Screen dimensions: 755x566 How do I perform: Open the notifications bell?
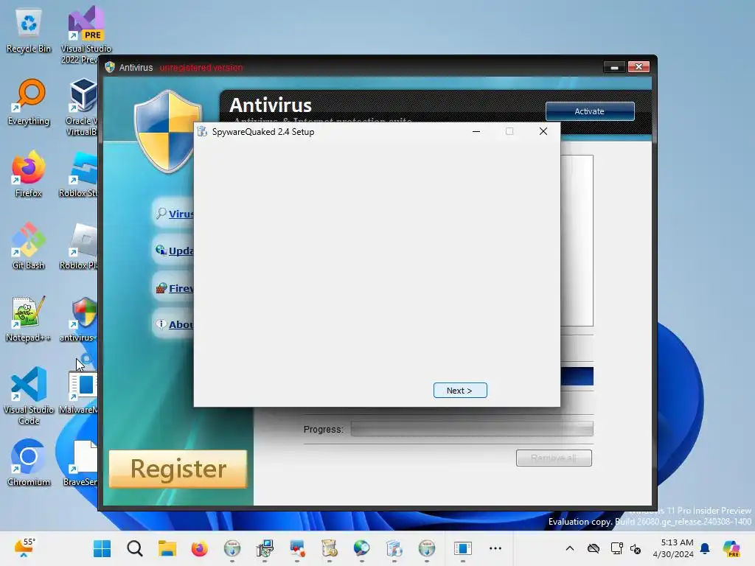point(705,548)
